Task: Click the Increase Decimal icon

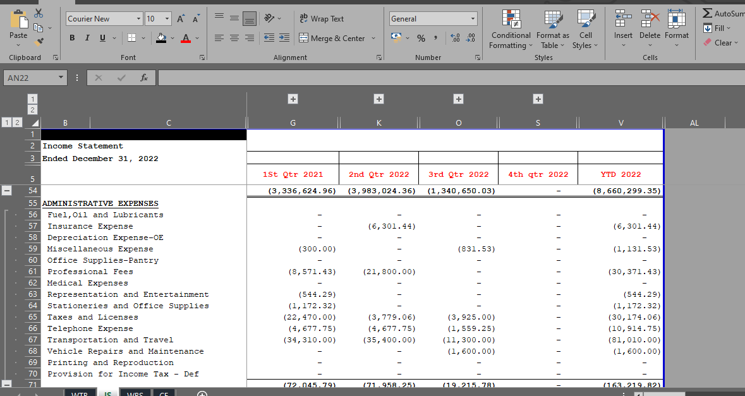Action: click(x=455, y=38)
